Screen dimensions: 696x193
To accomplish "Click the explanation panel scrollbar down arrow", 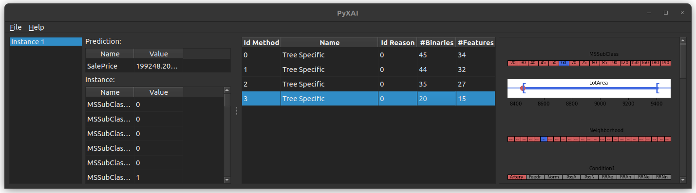I will click(x=683, y=180).
